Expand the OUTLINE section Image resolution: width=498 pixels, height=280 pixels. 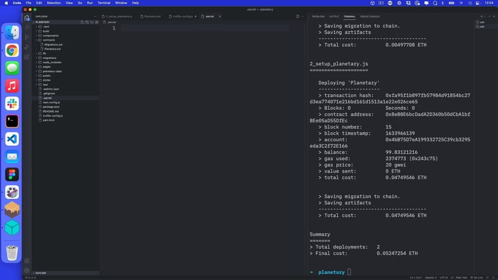pos(41,273)
